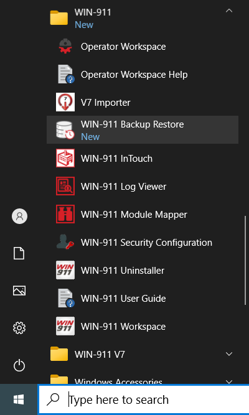Click the WIN-911 Workspace logo icon
Screen dimensions: 249x415
pyautogui.click(x=65, y=326)
